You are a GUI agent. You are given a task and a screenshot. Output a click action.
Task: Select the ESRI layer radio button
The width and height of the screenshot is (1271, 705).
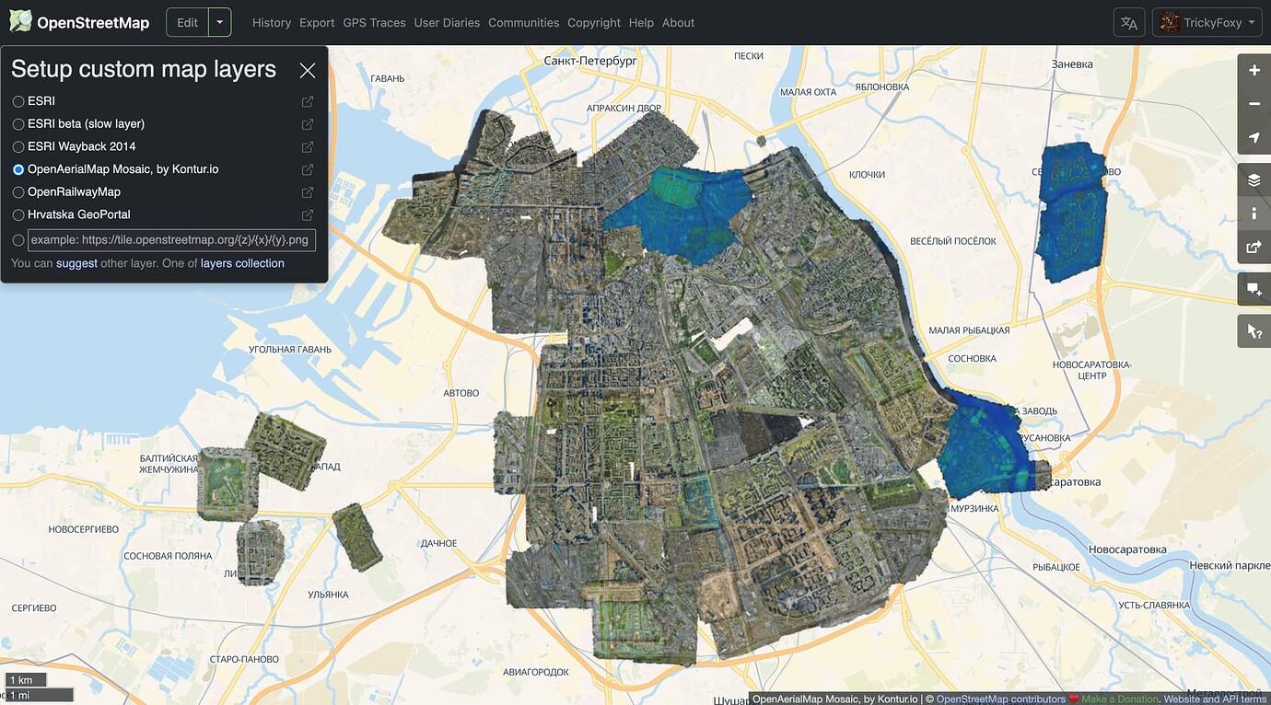coord(18,101)
